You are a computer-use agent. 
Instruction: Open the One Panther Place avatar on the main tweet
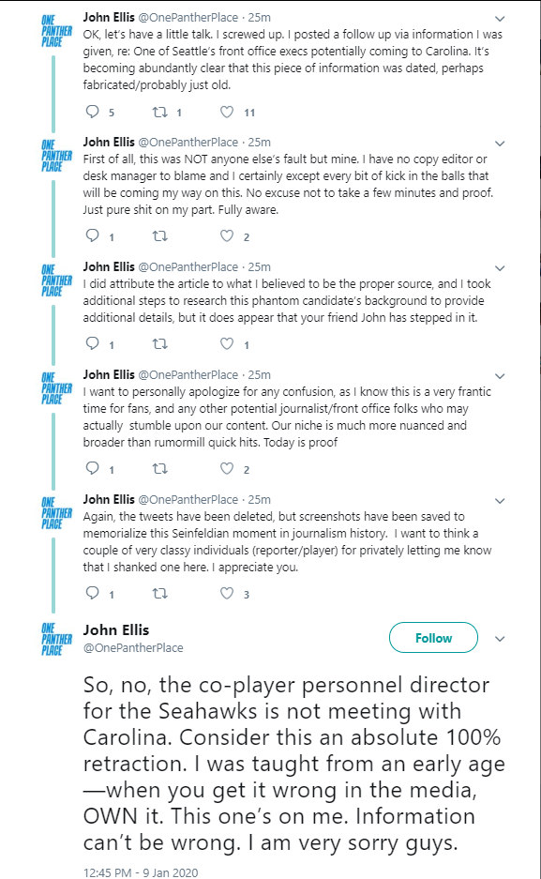click(56, 639)
